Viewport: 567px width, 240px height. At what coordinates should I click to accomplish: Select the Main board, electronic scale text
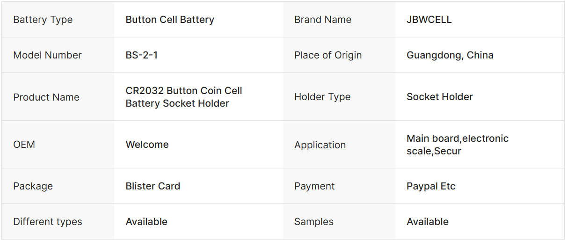(x=458, y=139)
